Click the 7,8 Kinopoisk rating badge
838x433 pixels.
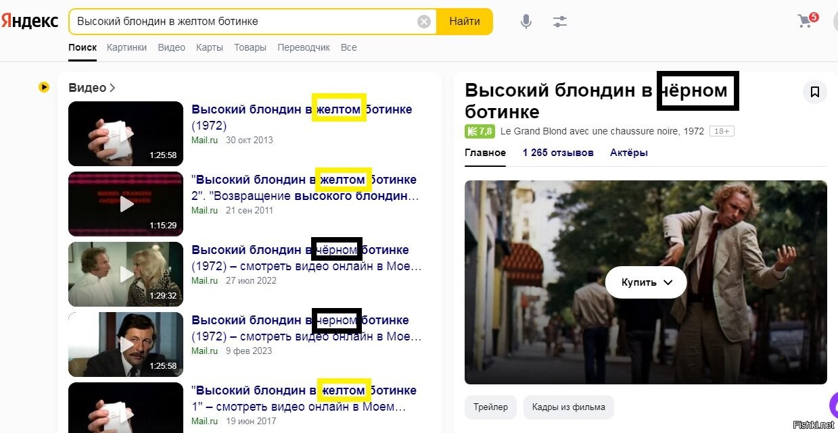click(x=479, y=131)
